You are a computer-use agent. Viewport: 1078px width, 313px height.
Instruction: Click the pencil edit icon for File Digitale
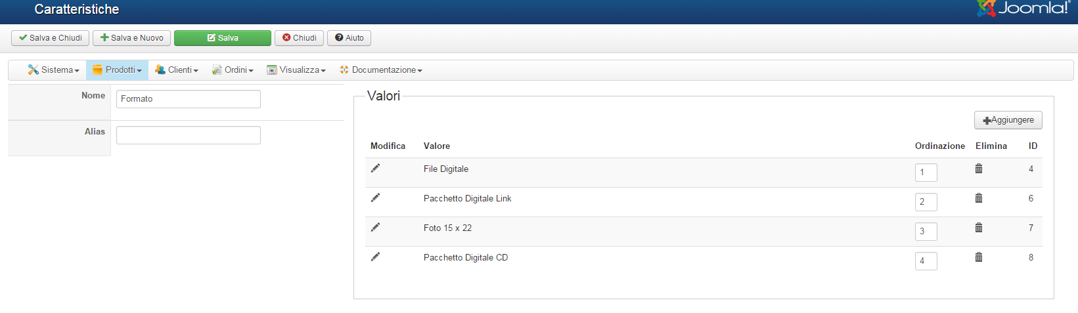(x=375, y=169)
